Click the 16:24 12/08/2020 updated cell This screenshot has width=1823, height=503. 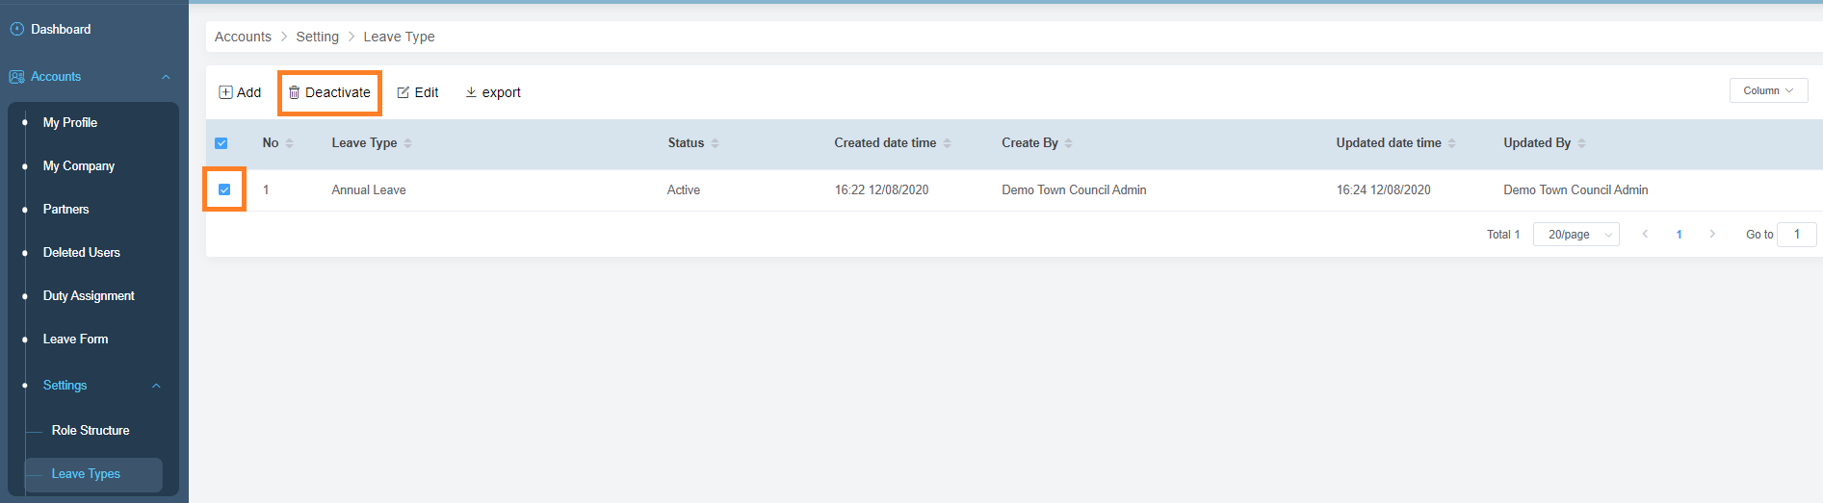coord(1383,189)
